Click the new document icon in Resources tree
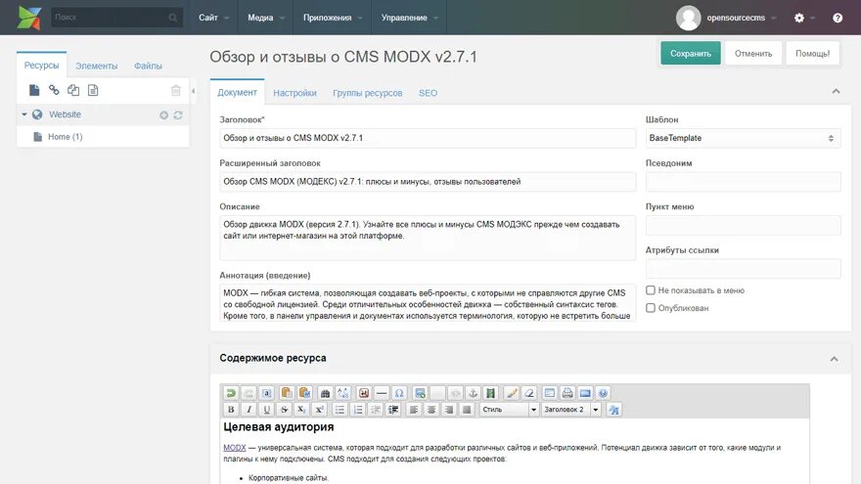The image size is (861, 484). click(34, 90)
